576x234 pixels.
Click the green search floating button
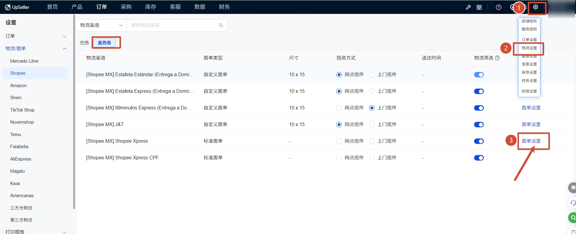pyautogui.click(x=572, y=217)
